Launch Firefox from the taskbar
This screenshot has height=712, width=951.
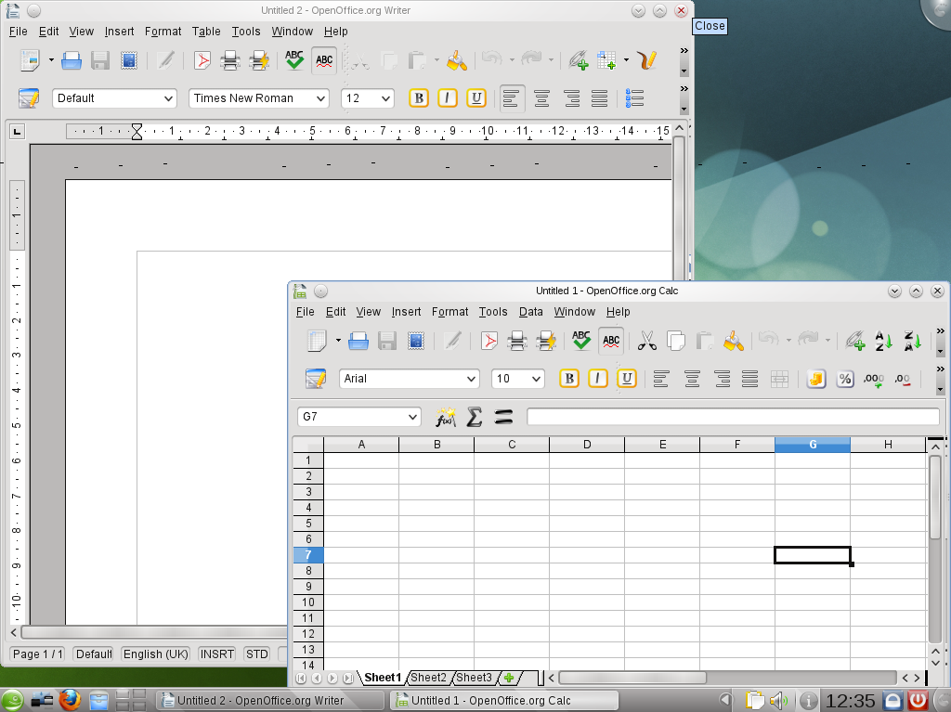(71, 700)
